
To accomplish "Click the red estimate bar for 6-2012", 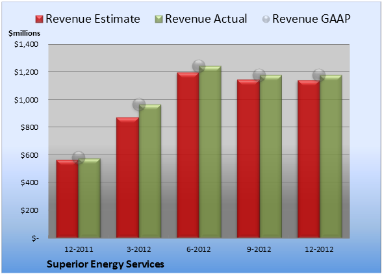I will (188, 155).
